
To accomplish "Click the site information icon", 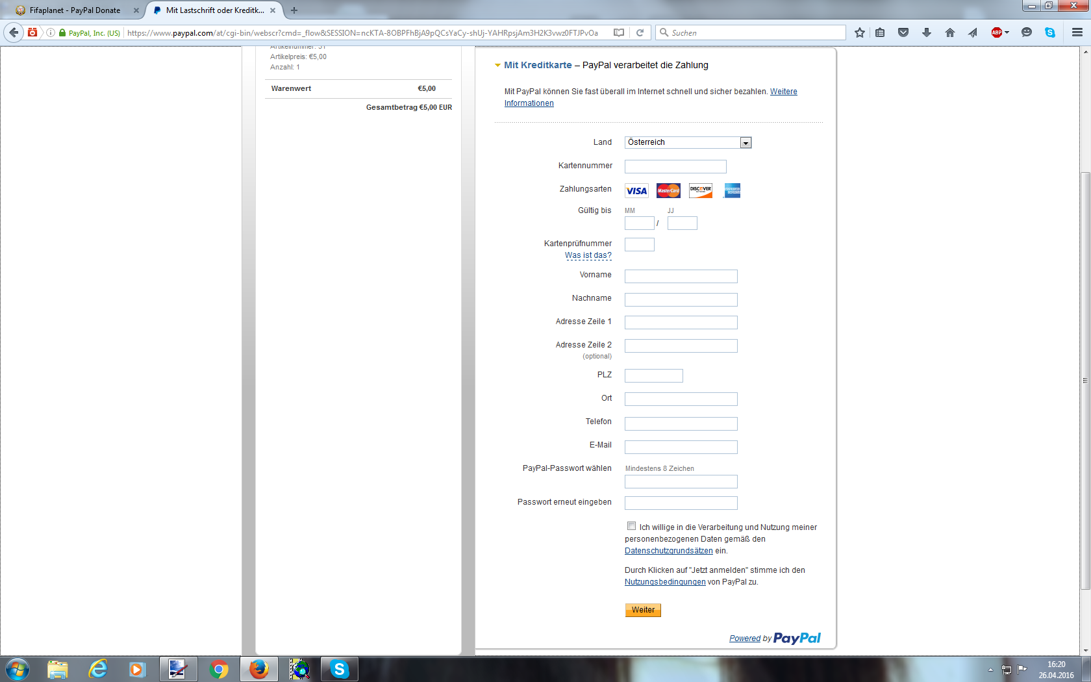I will [50, 32].
